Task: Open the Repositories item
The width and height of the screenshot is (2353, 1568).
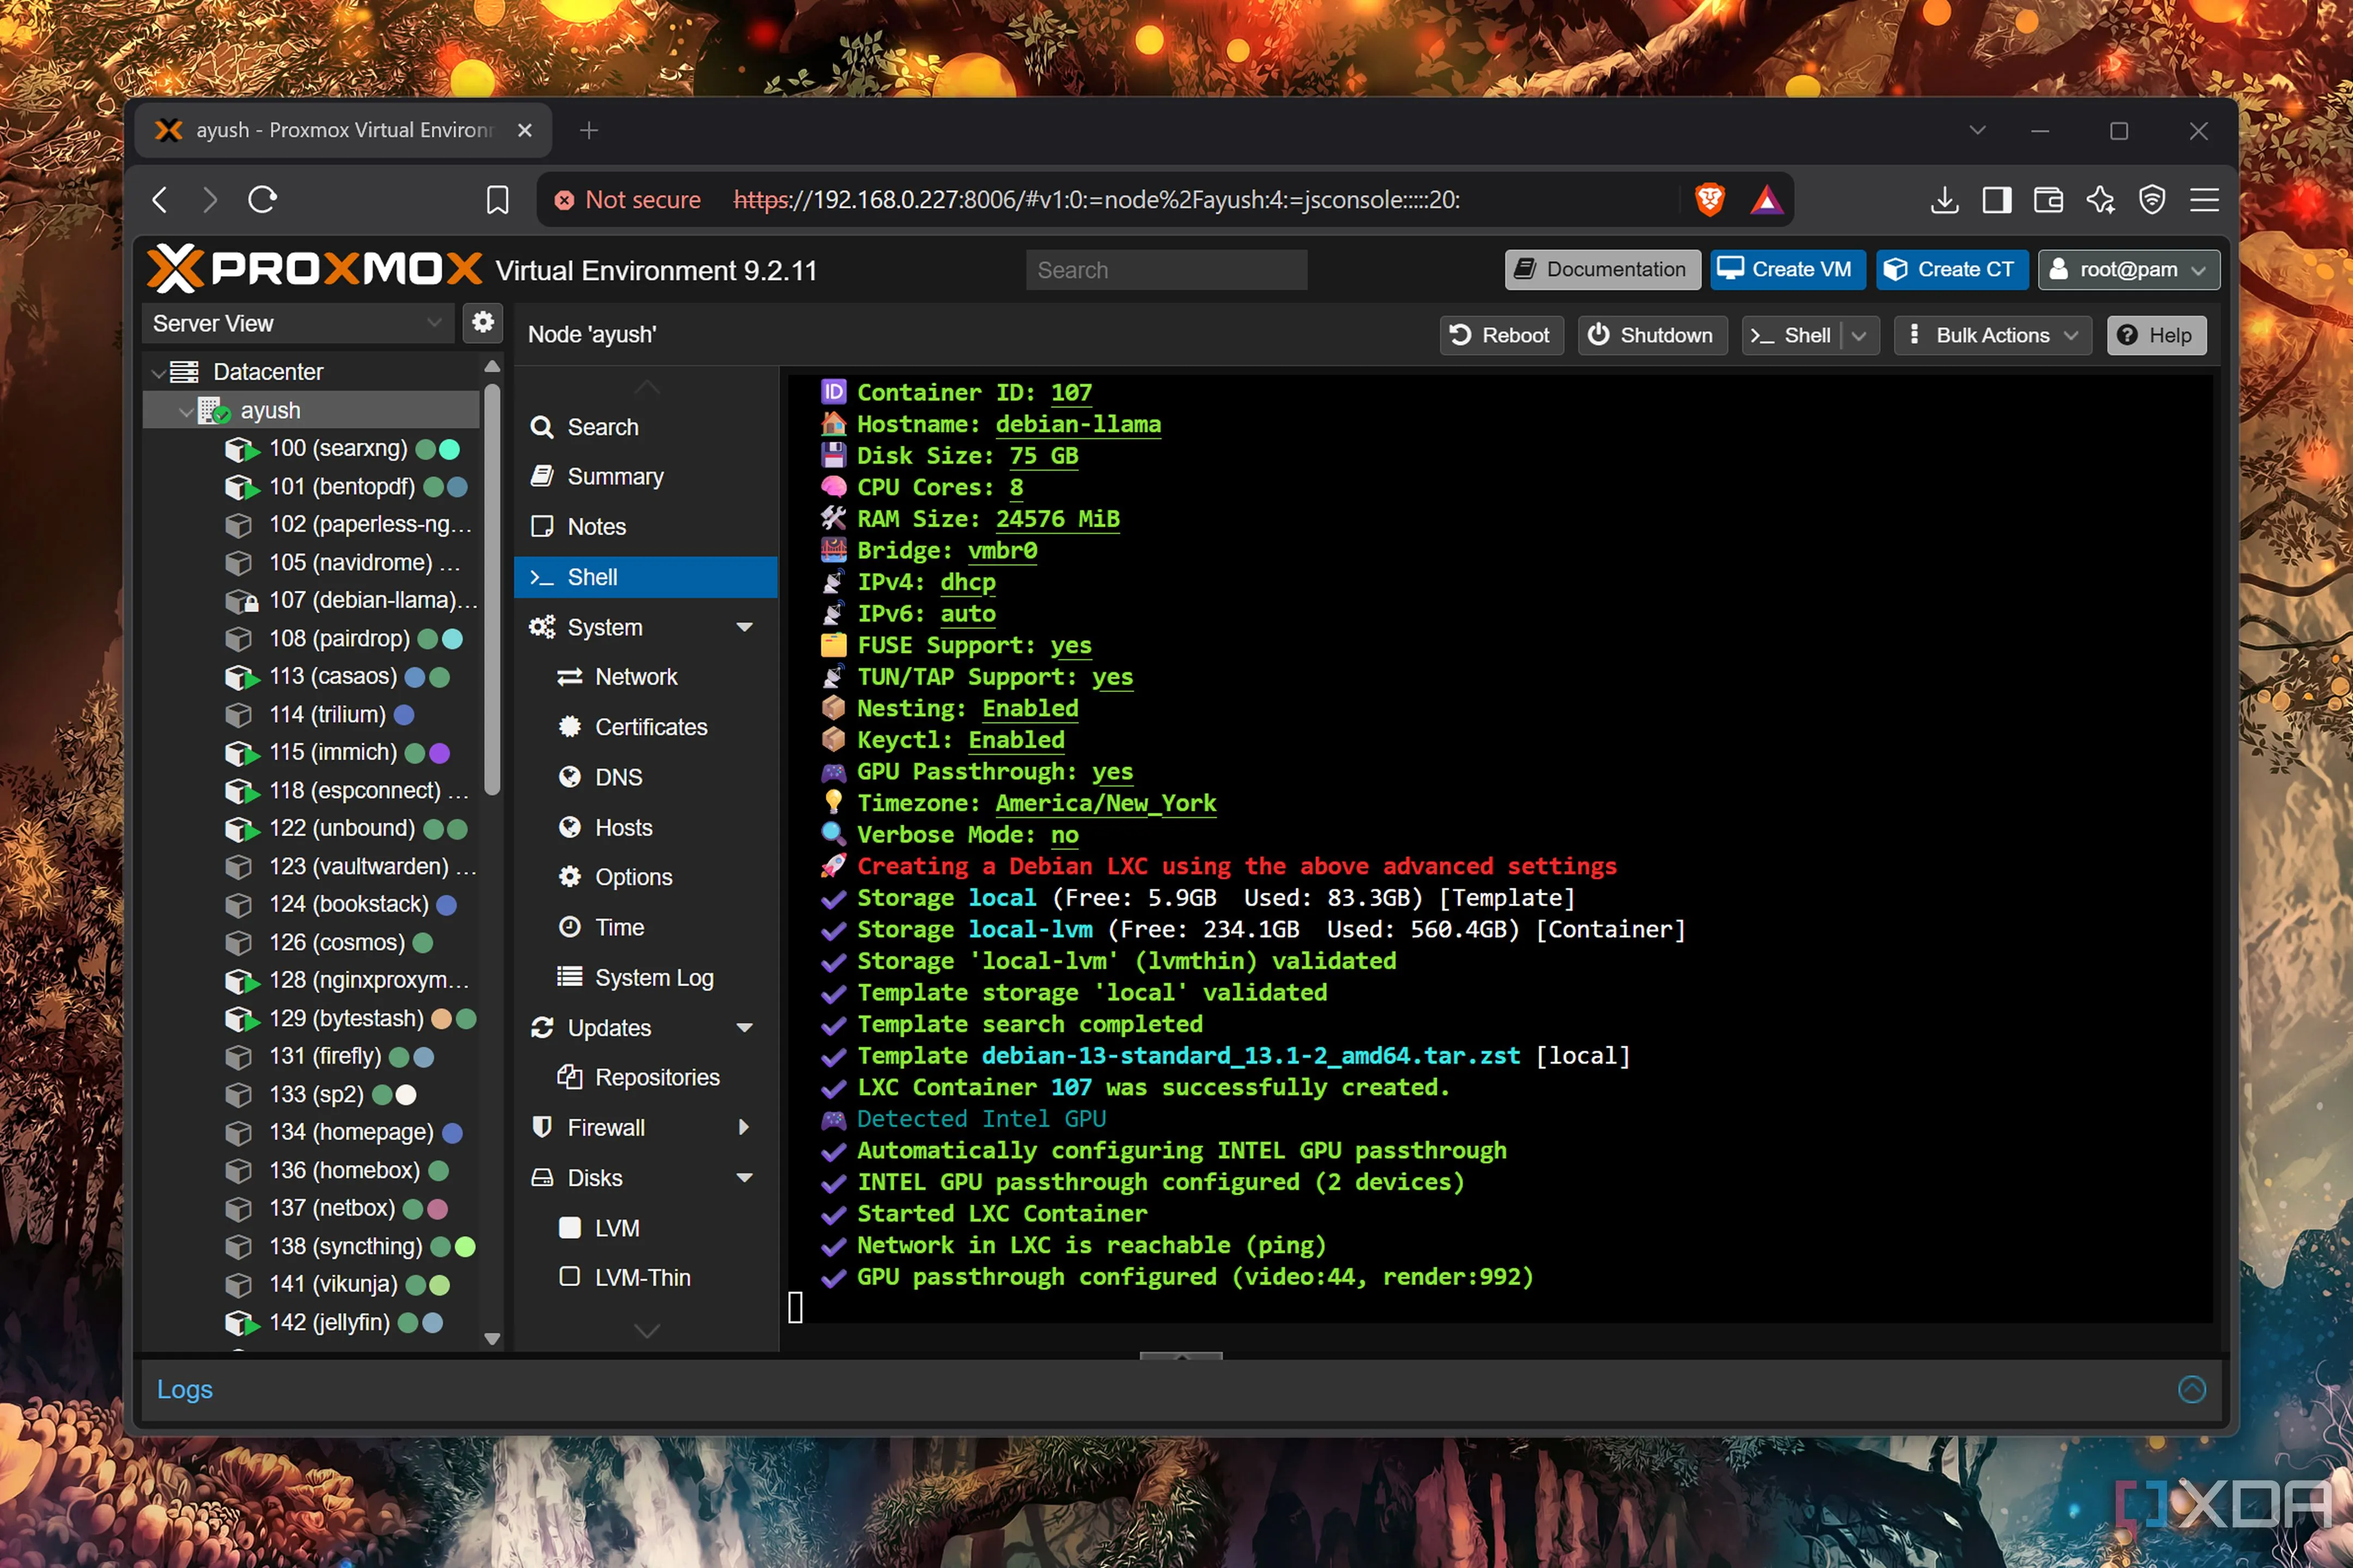Action: (645, 1077)
